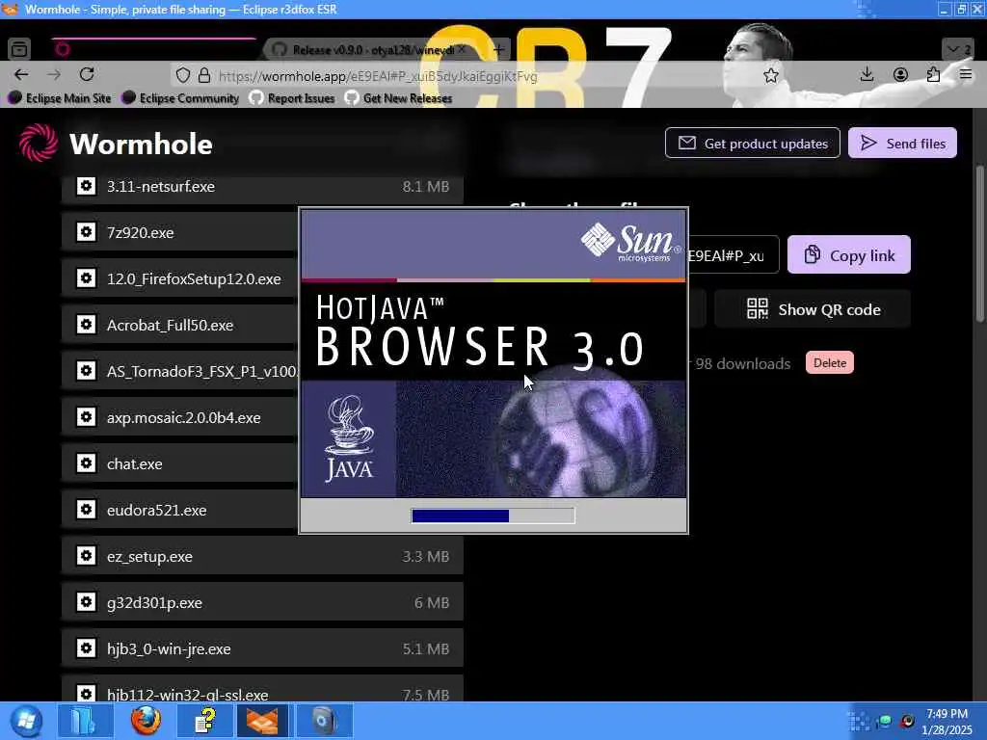Click the HotJava Browser 3.0 splash image
The height and width of the screenshot is (740, 987).
(x=493, y=354)
